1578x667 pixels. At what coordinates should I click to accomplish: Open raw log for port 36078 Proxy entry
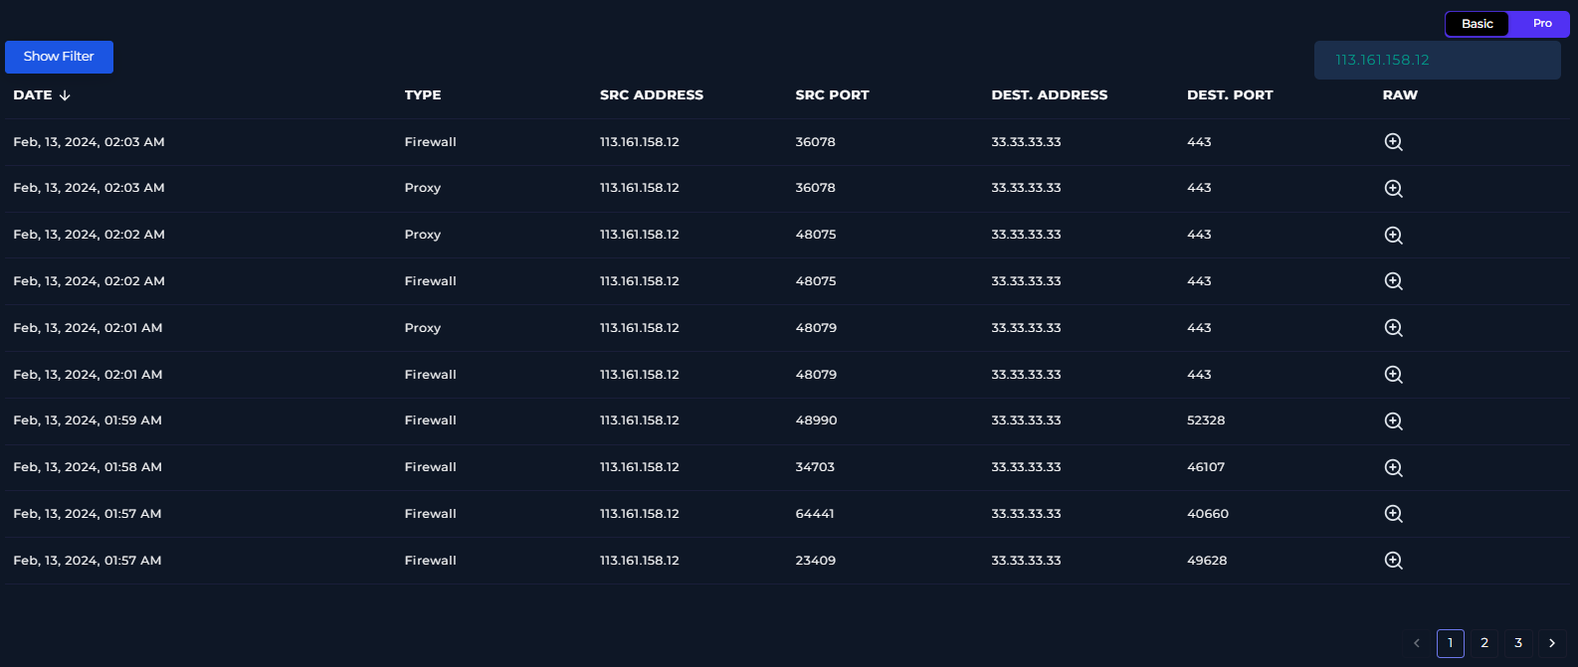(x=1393, y=189)
